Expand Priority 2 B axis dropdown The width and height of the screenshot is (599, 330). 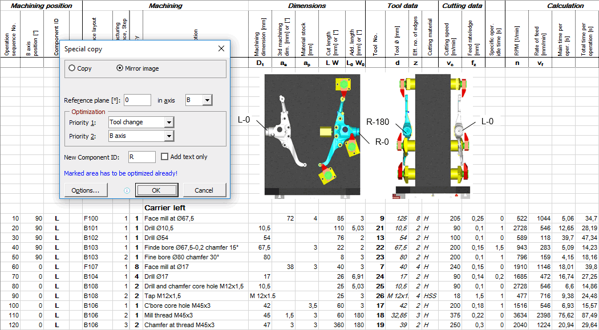point(168,136)
